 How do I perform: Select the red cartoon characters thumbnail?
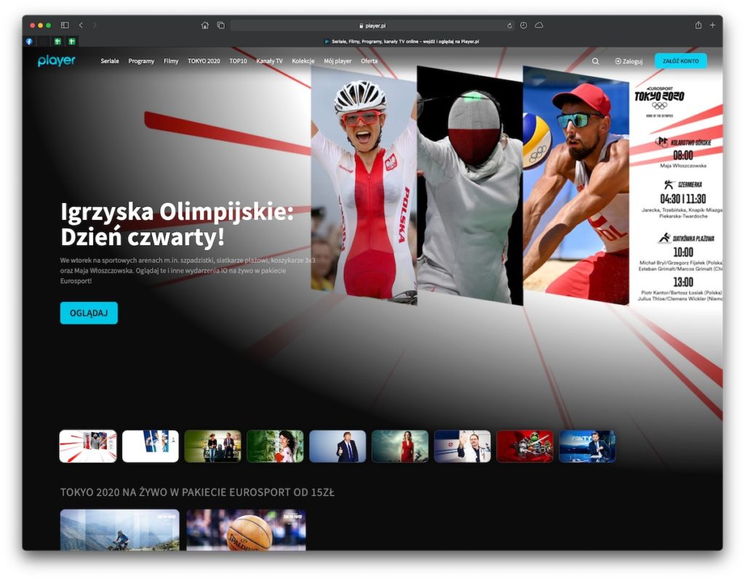pyautogui.click(x=525, y=446)
